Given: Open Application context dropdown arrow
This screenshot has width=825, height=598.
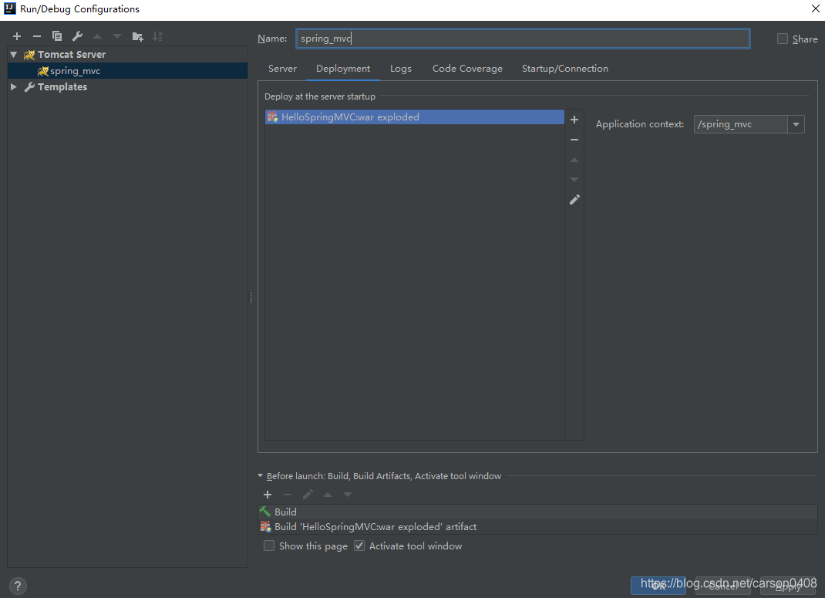Looking at the screenshot, I should (796, 124).
